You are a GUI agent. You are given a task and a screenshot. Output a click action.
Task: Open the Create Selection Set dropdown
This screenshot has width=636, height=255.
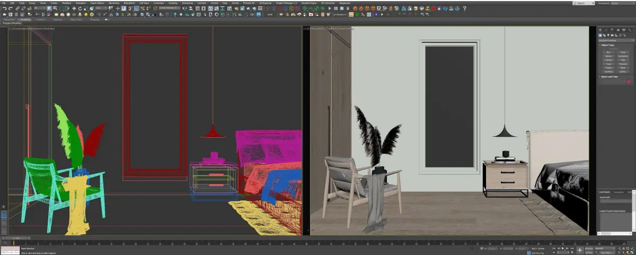click(x=169, y=8)
